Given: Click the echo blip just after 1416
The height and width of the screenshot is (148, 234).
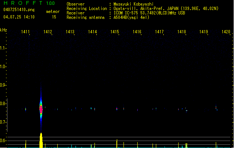Looking at the screenshot, I should 137,110.
